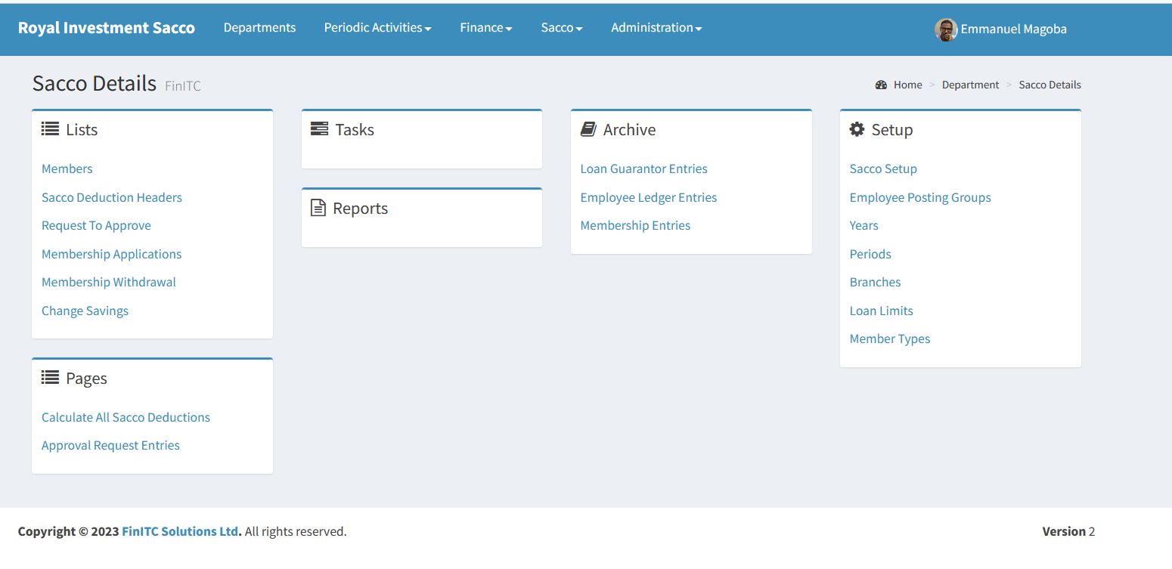Click the tasks icon next to Tasks
The image size is (1172, 569).
pyautogui.click(x=319, y=129)
